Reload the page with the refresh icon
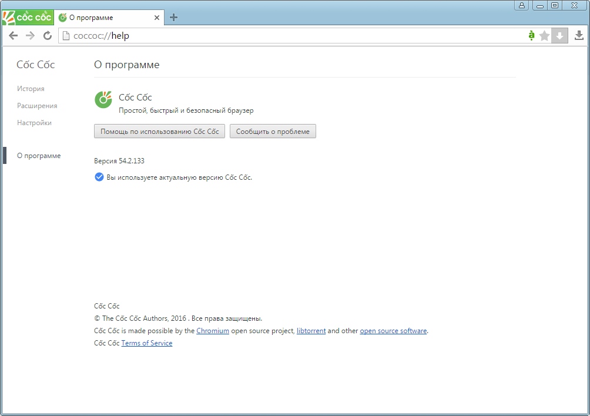The image size is (590, 416). pyautogui.click(x=48, y=36)
